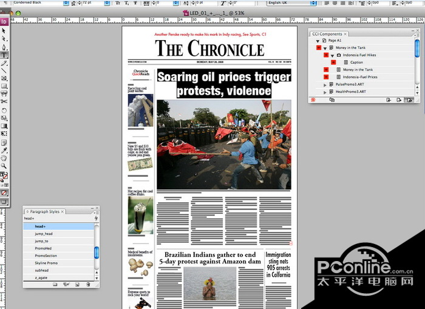Click the rightmost CCI panel bottom button
The width and height of the screenshot is (425, 309).
pos(409,100)
